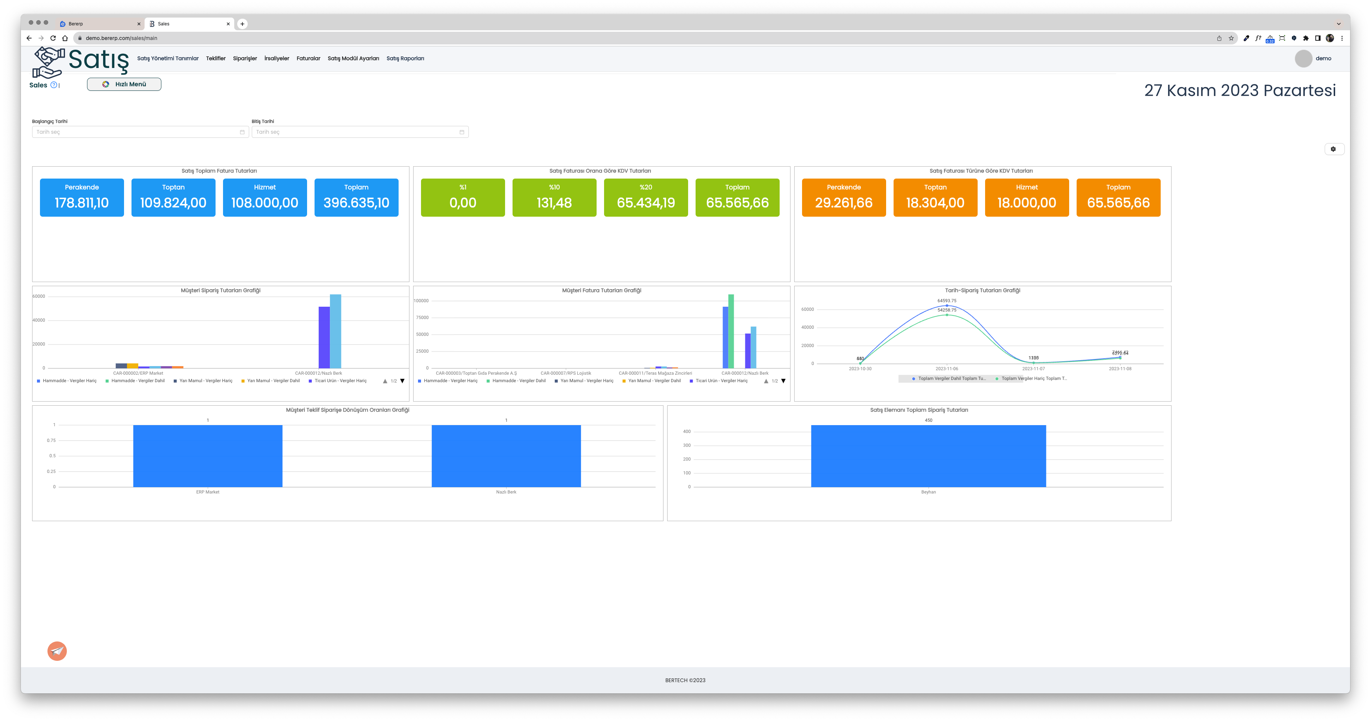This screenshot has width=1371, height=721.
Task: Go back with browser back arrow
Action: [x=29, y=38]
